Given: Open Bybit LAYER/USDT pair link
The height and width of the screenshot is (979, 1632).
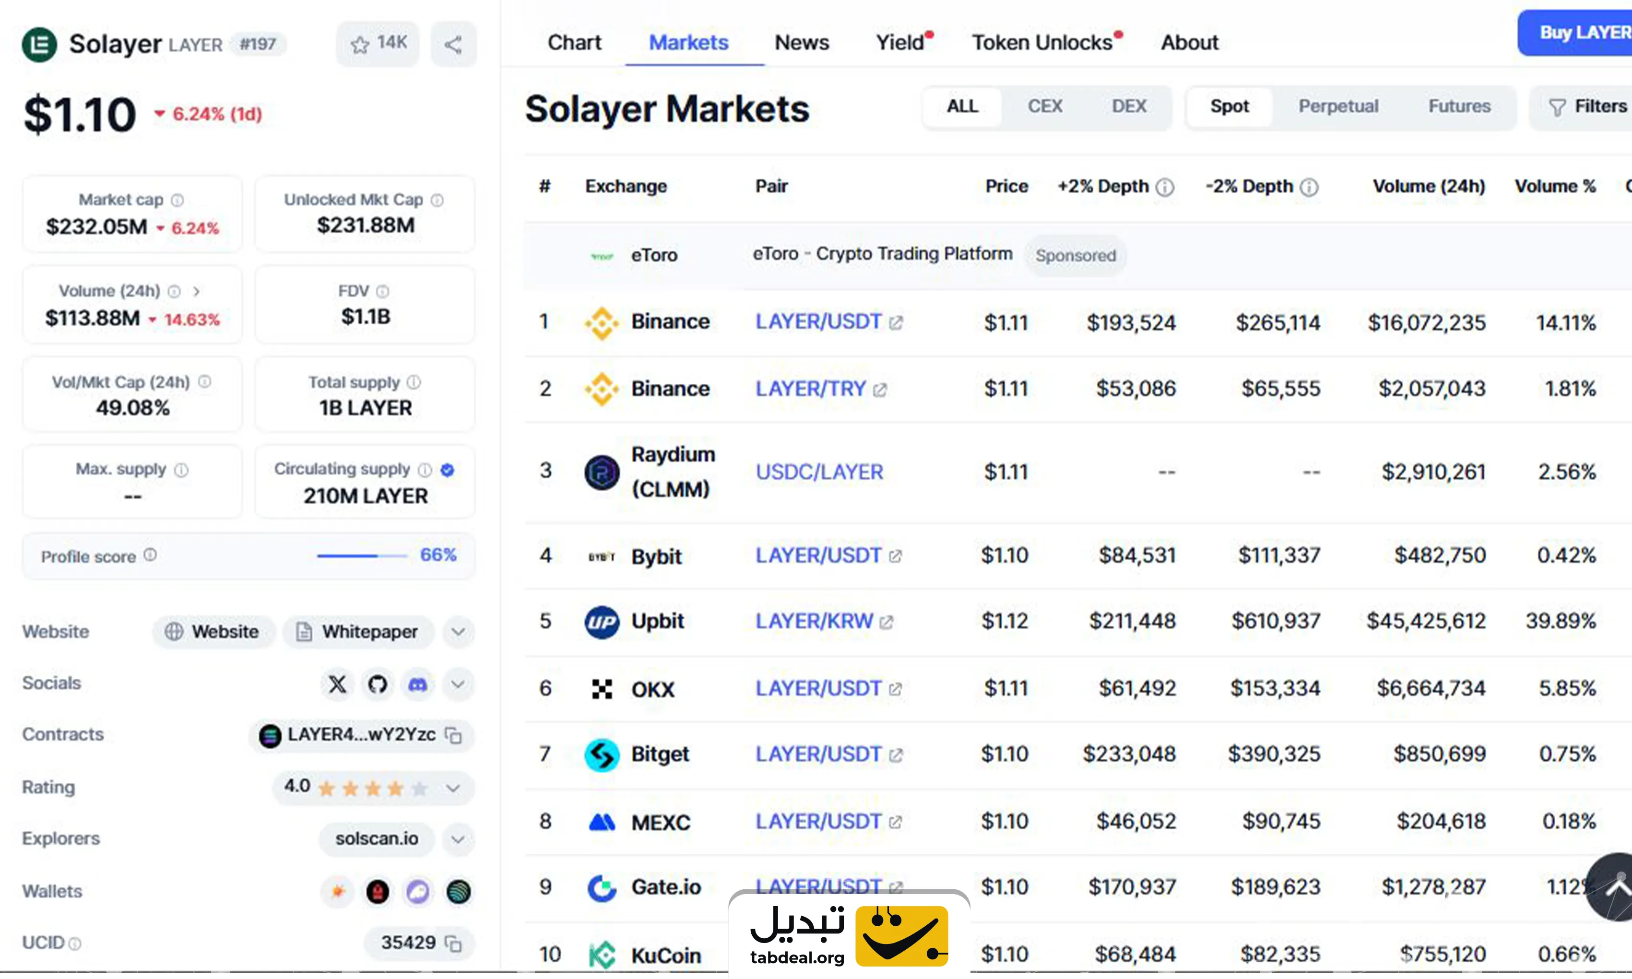Looking at the screenshot, I should 818,556.
